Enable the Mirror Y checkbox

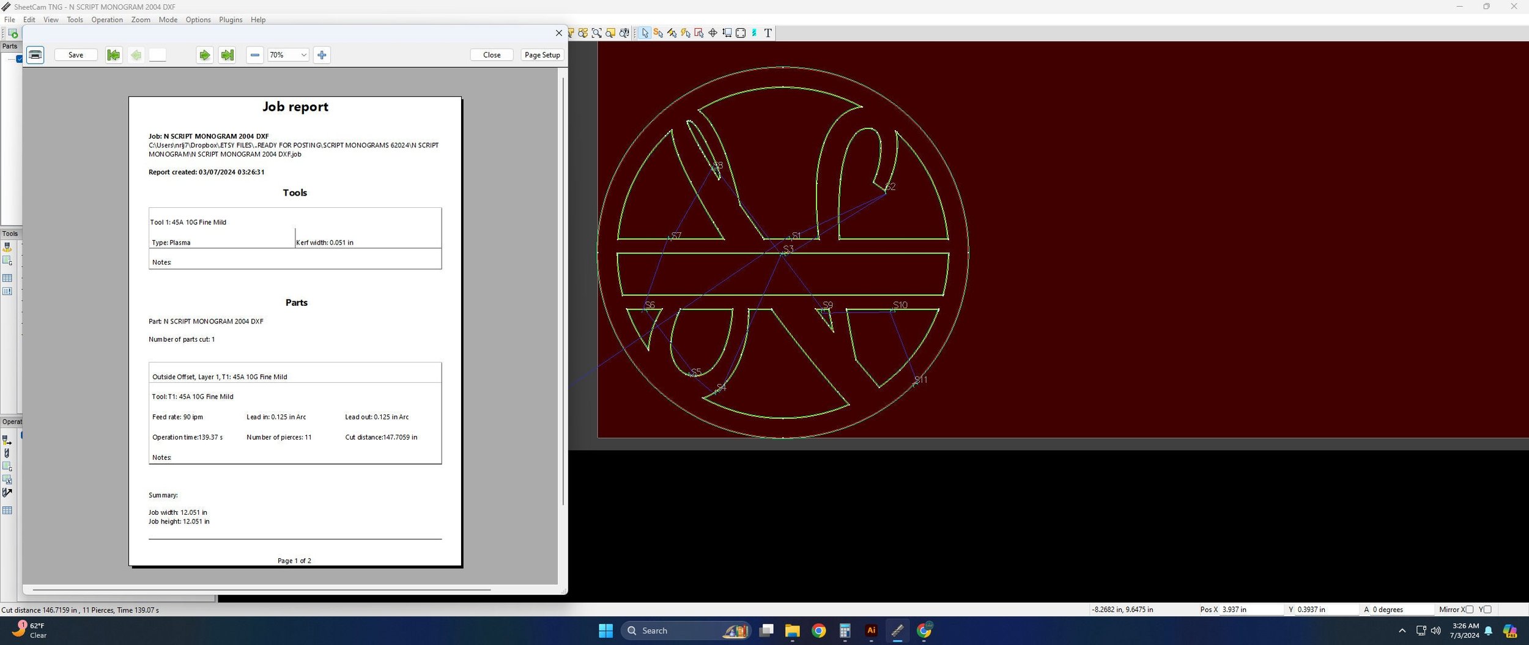[1488, 610]
